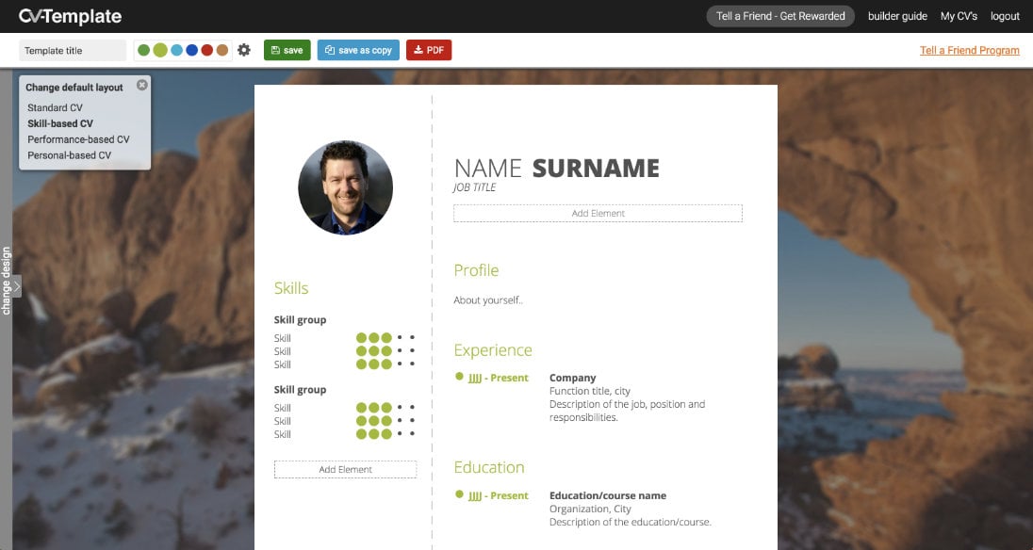Image resolution: width=1033 pixels, height=550 pixels.
Task: Click Add Element below the job title
Action: [x=598, y=213]
